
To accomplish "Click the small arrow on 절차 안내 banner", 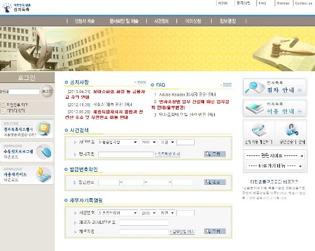I will point(300,91).
